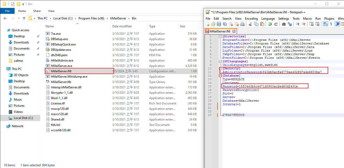Open the Notepad++ Tools menu
The width and height of the screenshot is (344, 168).
pos(296,19)
